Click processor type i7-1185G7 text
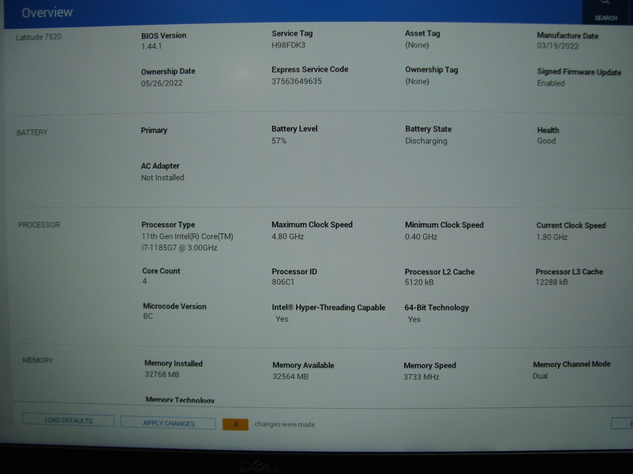The width and height of the screenshot is (633, 474). (x=180, y=248)
